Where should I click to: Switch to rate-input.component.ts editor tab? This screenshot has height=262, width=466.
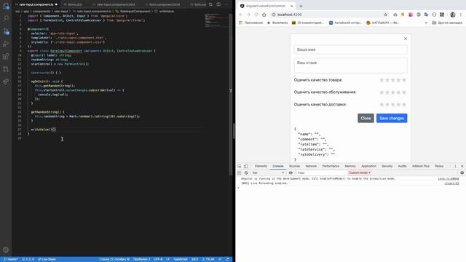pos(36,4)
